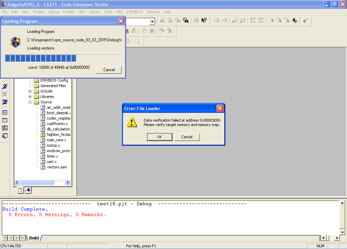Image resolution: width=347 pixels, height=249 pixels.
Task: Collapse the Source folder
Action: coord(30,102)
